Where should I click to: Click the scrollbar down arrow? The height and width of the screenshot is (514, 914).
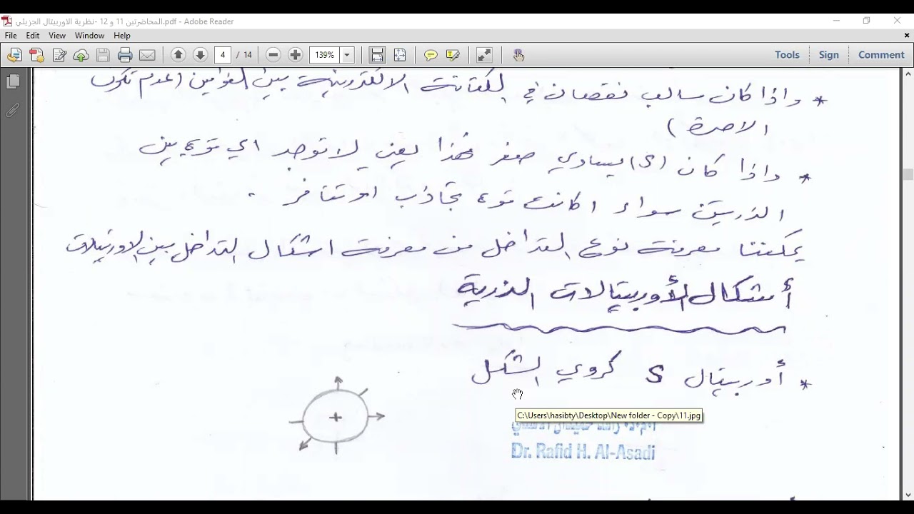(908, 495)
